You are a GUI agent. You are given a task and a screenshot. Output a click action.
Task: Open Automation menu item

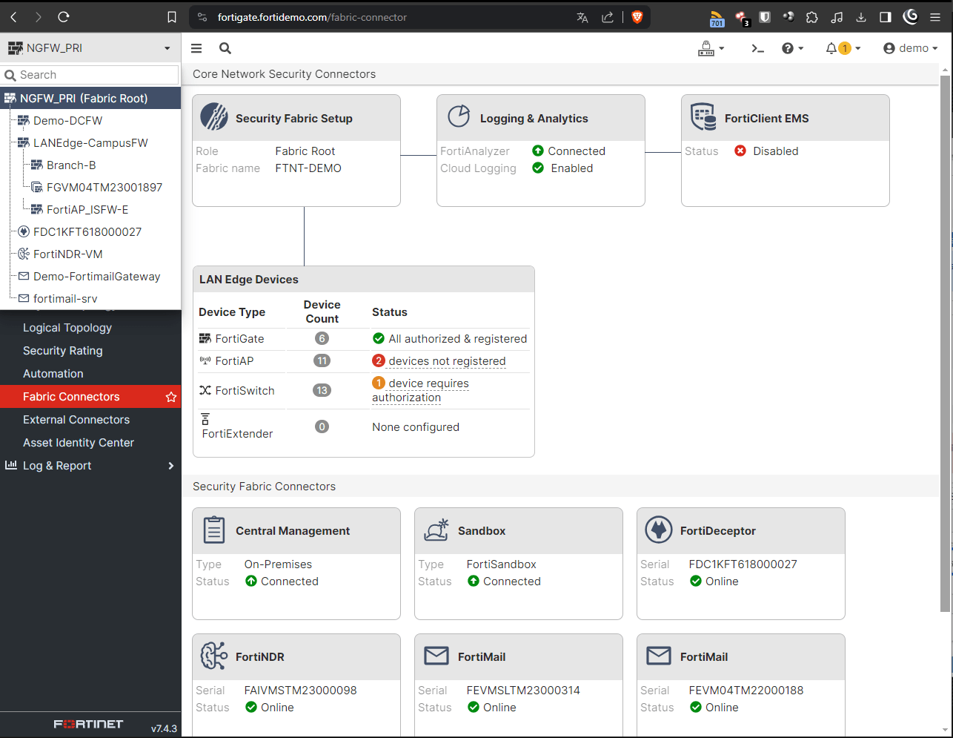click(x=90, y=374)
